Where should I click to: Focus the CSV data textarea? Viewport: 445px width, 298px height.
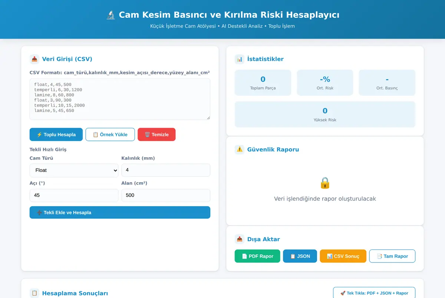(120, 99)
